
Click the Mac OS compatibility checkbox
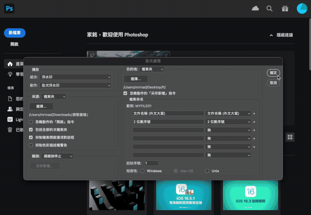coord(176,171)
